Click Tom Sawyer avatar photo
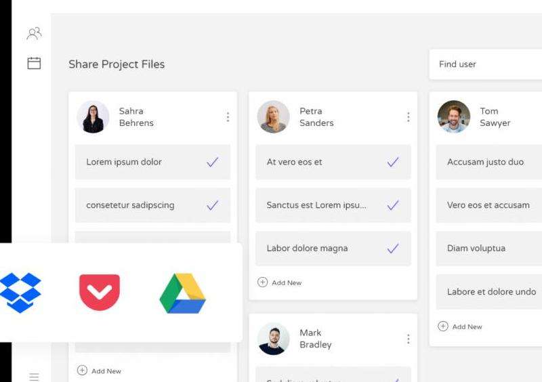 (x=454, y=117)
